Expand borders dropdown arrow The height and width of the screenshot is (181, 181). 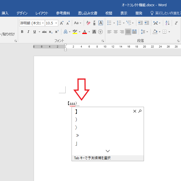click(x=169, y=32)
